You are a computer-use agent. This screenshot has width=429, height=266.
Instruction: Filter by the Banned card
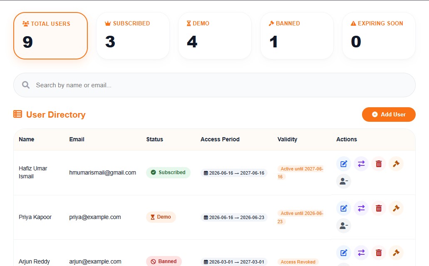click(x=297, y=36)
